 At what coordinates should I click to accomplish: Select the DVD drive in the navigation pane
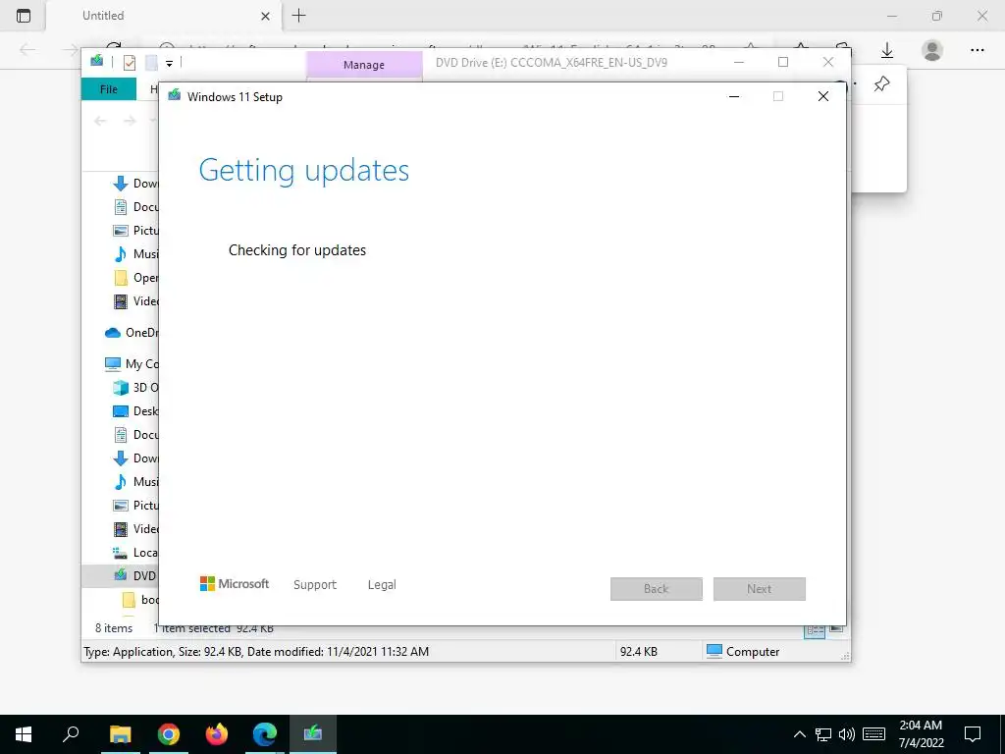tap(121, 575)
